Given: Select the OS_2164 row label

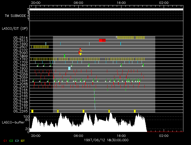Looking at the screenshot, I should 20,90.
